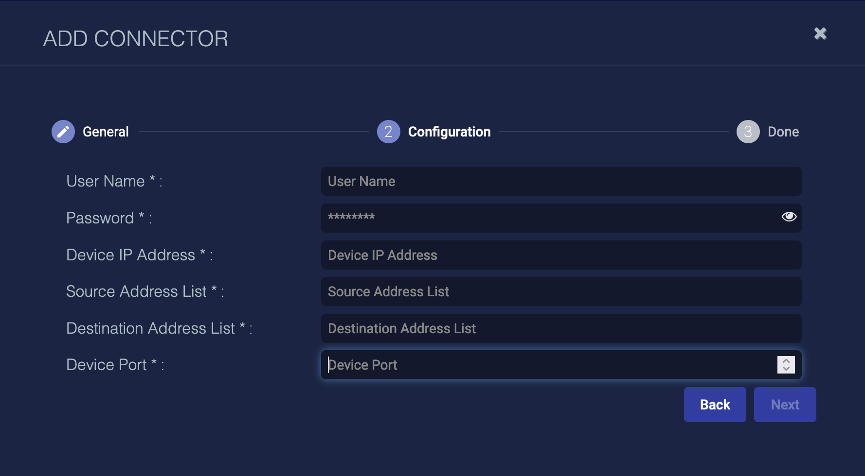Select the Configuration step label
Screen dimensions: 865x476
point(449,132)
